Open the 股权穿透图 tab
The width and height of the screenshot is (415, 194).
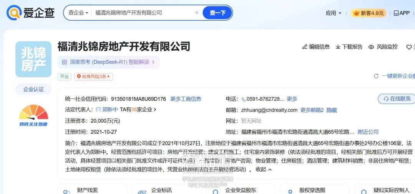(x=312, y=190)
